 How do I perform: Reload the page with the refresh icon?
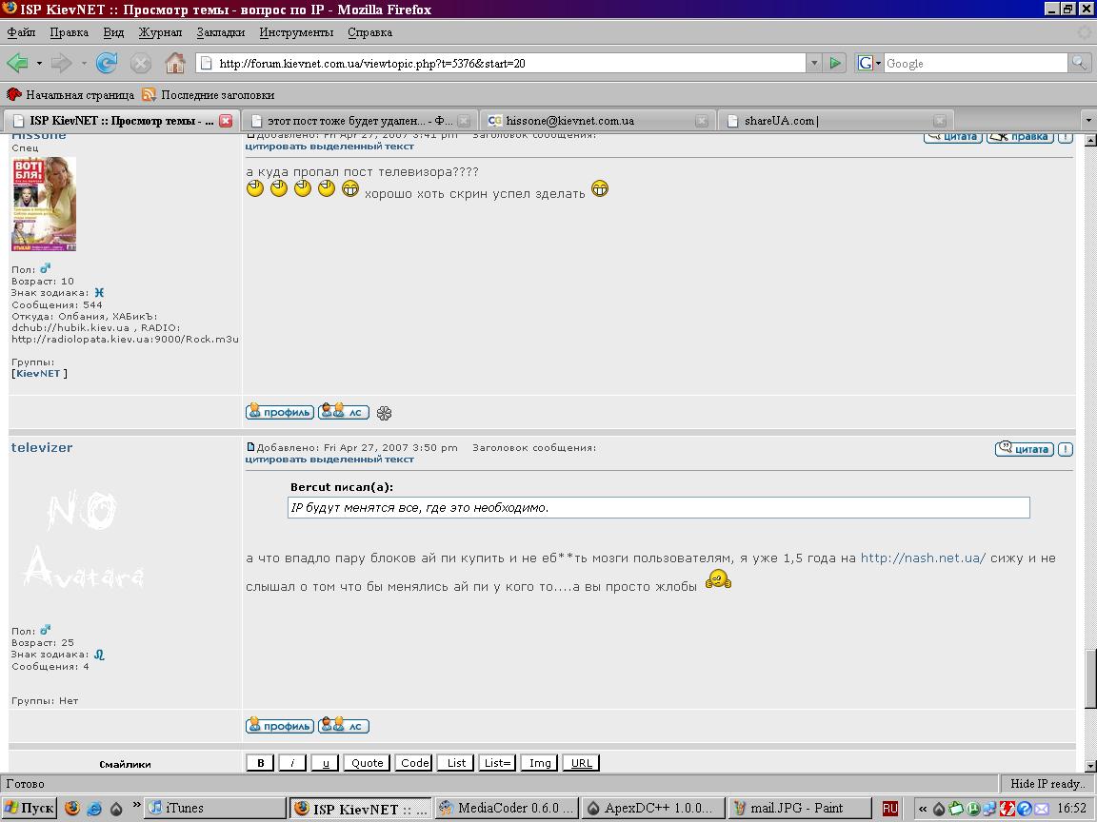point(107,64)
